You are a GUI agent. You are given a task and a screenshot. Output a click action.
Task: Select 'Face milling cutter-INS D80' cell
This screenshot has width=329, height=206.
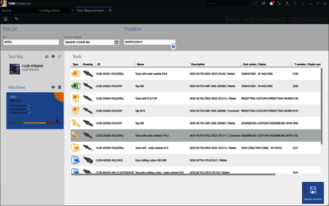151,160
